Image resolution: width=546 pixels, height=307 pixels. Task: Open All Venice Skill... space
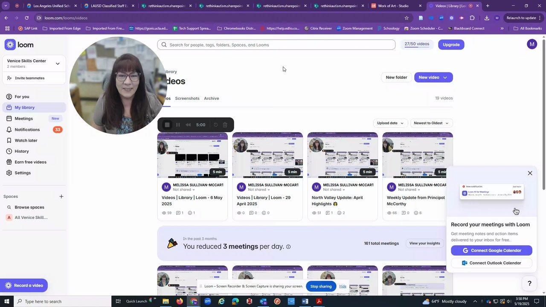[31, 217]
